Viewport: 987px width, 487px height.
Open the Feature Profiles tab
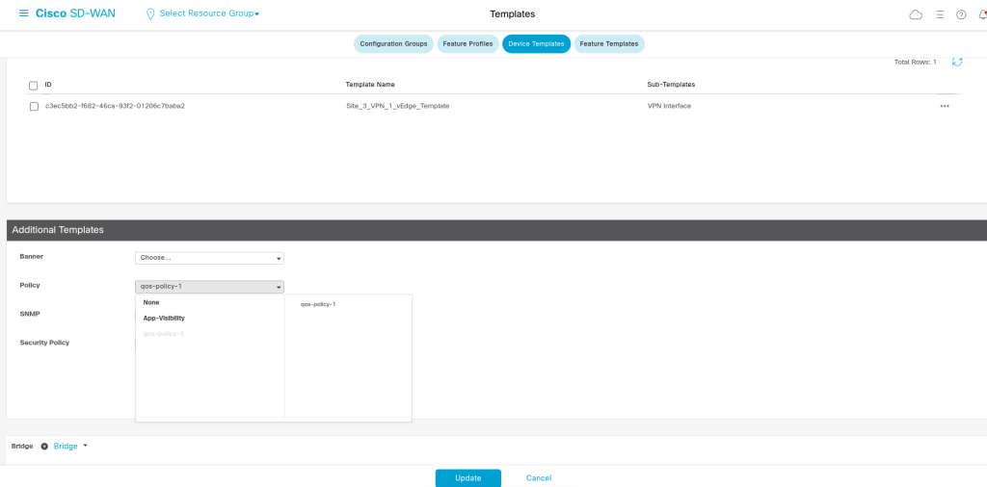click(x=467, y=44)
